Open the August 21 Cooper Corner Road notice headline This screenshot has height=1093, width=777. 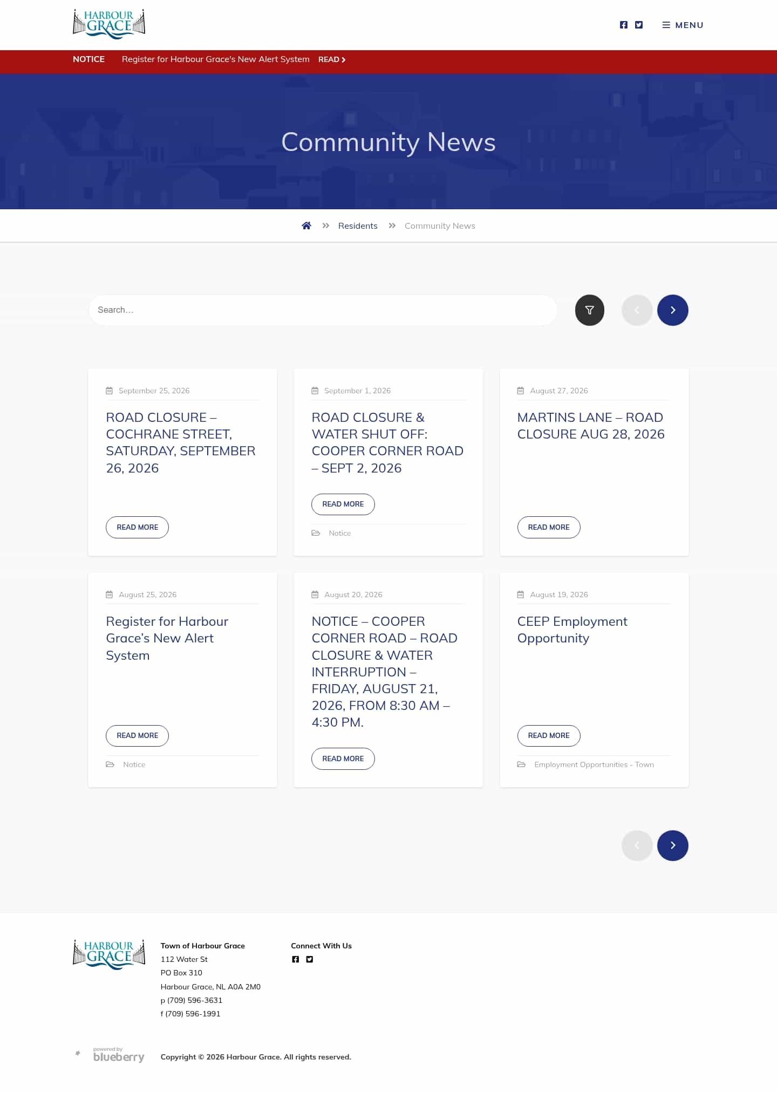(384, 672)
